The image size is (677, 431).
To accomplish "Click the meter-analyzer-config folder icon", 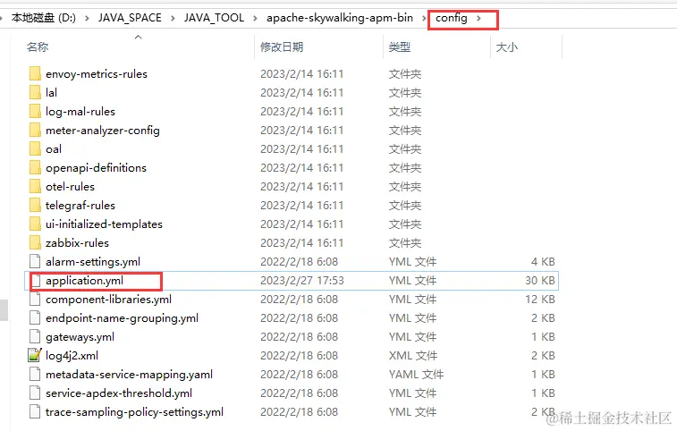I will tap(35, 130).
